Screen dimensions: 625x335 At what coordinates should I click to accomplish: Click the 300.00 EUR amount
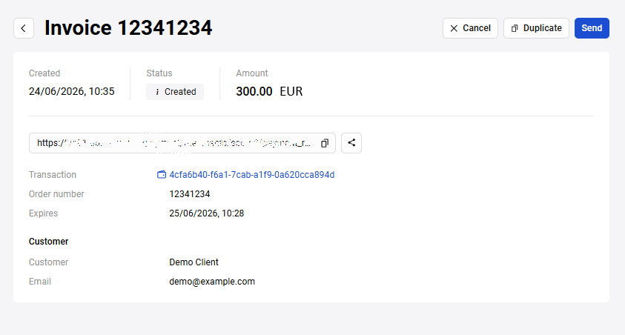(x=269, y=92)
